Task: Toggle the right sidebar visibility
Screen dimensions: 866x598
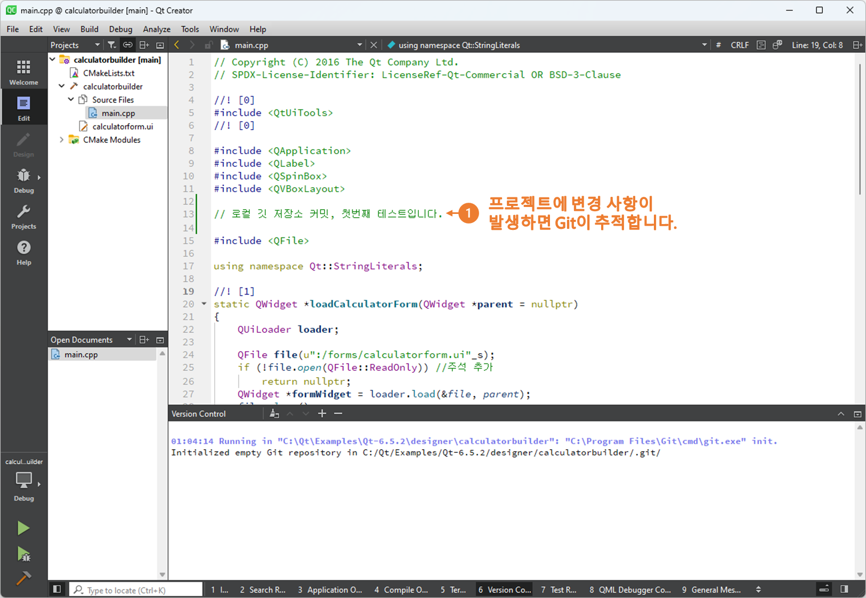Action: (844, 589)
